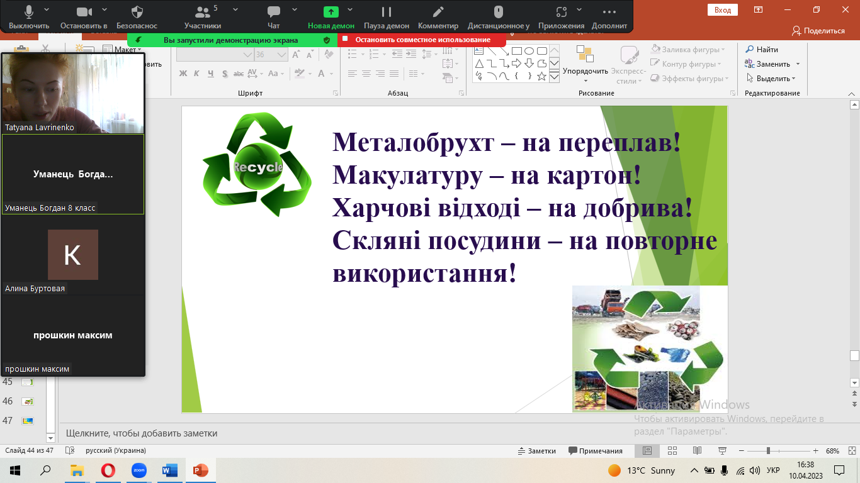The height and width of the screenshot is (483, 860).
Task: Click Stop sharing red button
Action: coord(422,40)
